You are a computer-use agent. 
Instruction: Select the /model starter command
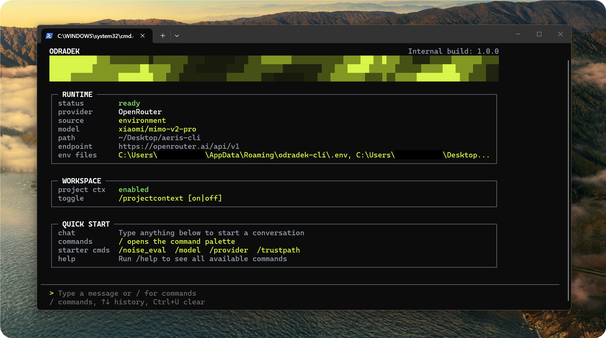click(187, 250)
